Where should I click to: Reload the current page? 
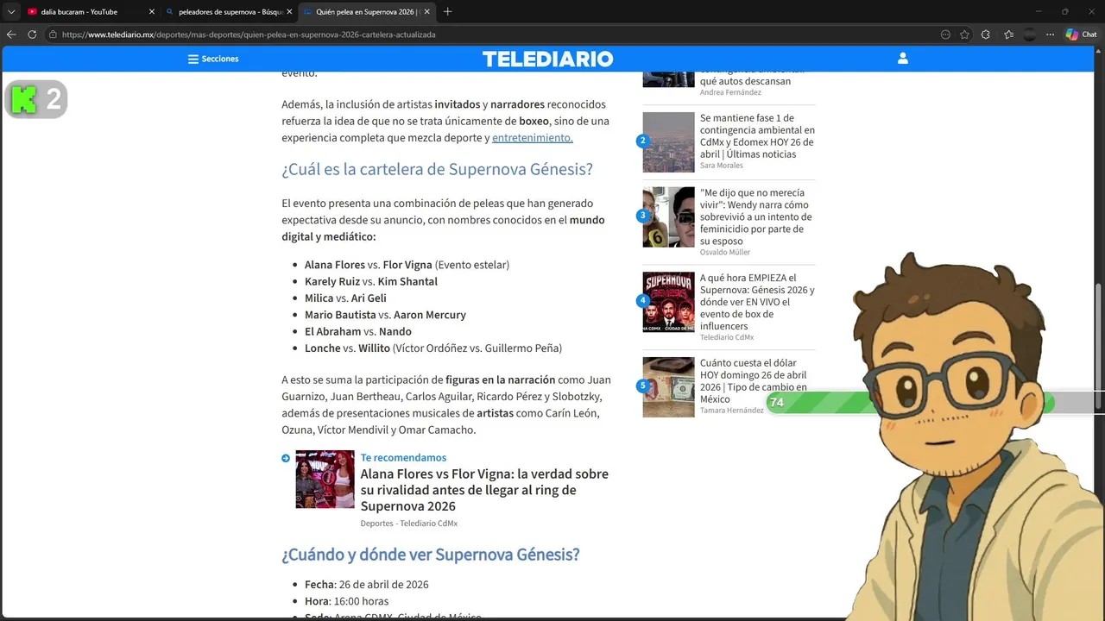click(x=32, y=34)
